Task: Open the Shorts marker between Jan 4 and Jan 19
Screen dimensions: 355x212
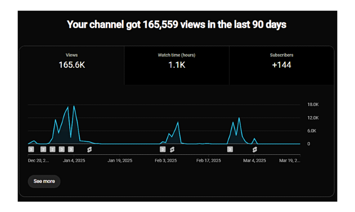Action: [x=89, y=149]
